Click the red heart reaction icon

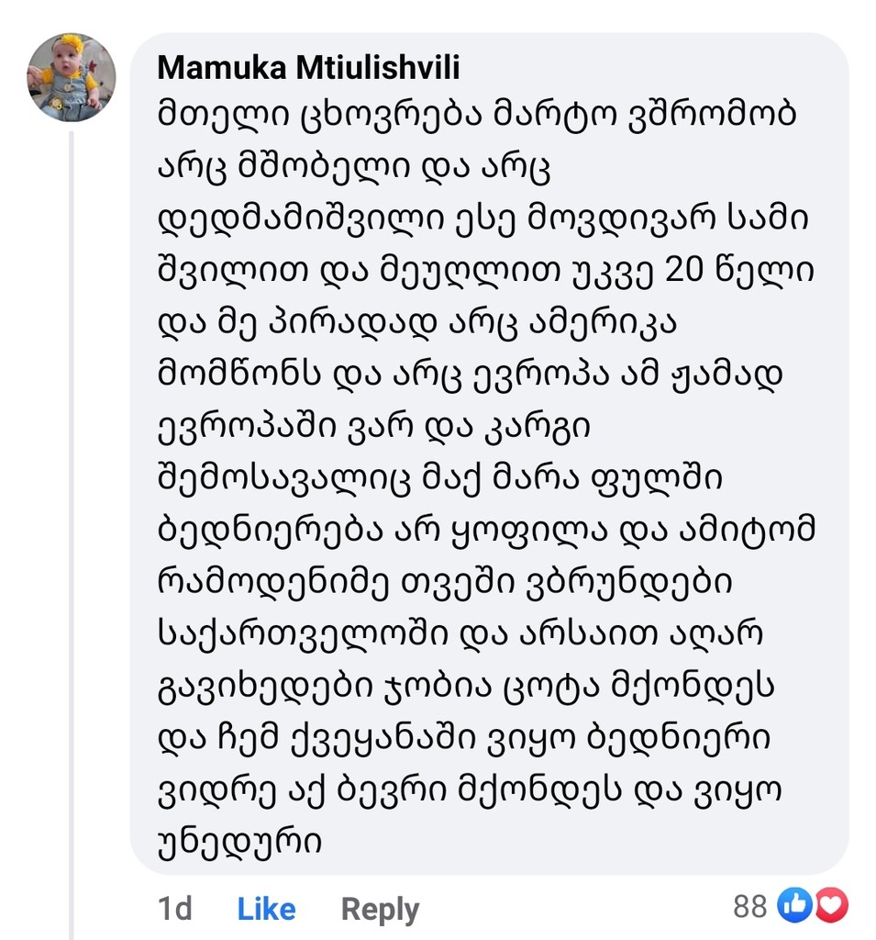tap(832, 907)
